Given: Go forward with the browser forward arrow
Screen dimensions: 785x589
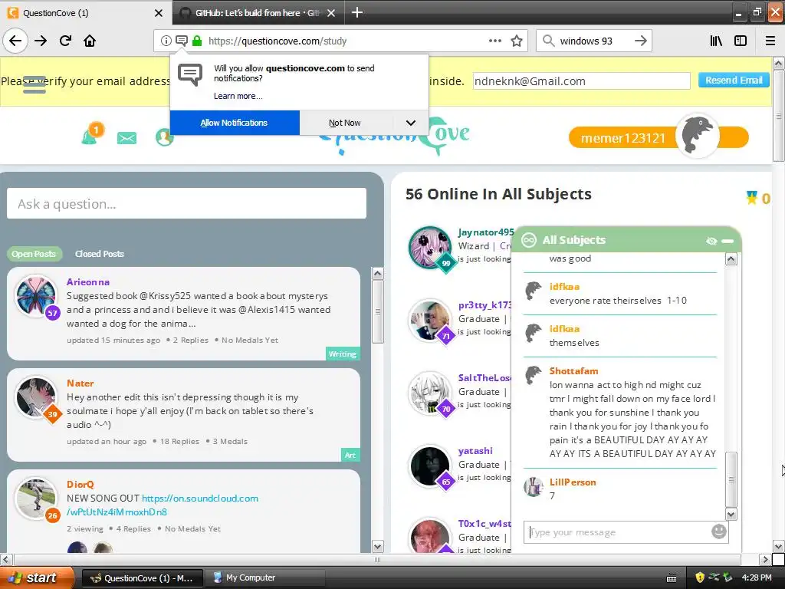Looking at the screenshot, I should click(x=41, y=41).
